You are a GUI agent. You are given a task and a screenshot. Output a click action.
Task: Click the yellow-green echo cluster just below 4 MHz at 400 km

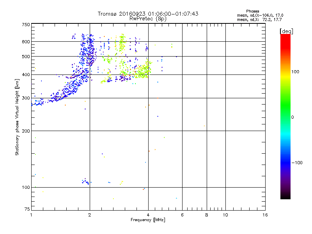tap(142, 72)
